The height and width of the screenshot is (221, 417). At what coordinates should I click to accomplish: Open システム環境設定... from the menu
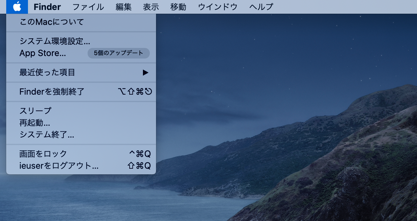[x=81, y=41]
